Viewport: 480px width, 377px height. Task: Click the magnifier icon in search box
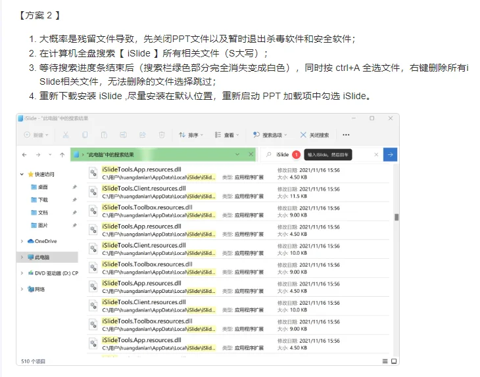pos(269,154)
